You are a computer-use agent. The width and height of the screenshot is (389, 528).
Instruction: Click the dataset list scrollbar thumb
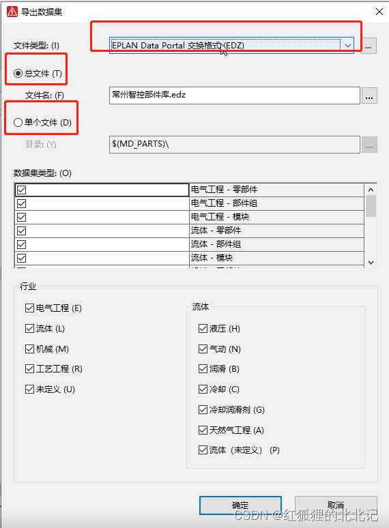click(x=371, y=206)
